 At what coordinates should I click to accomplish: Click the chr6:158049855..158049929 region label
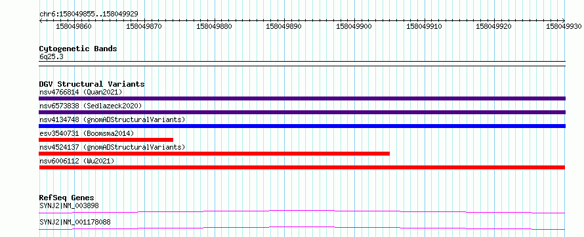89,14
